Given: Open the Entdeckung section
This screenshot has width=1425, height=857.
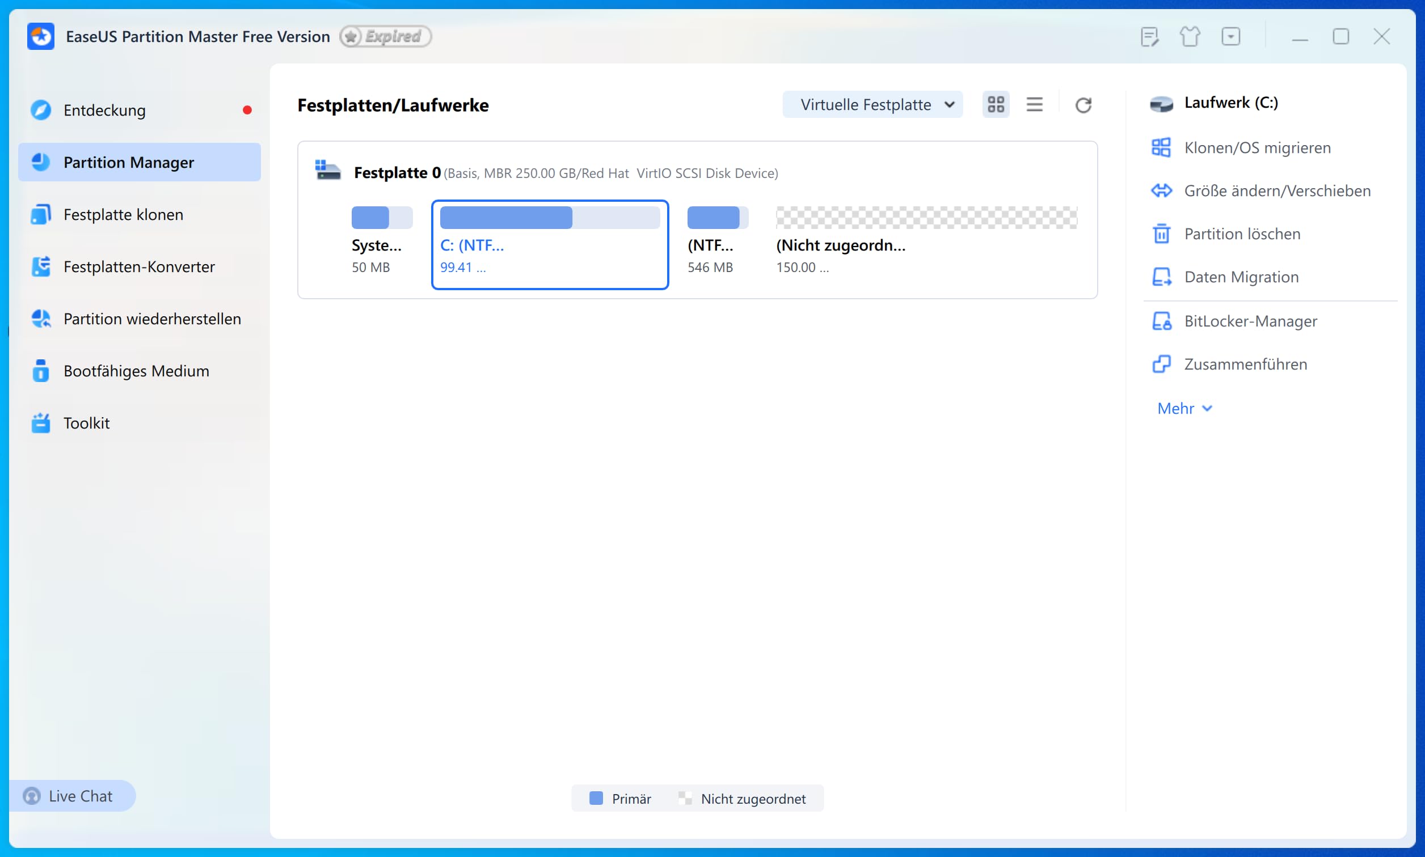Looking at the screenshot, I should (139, 110).
